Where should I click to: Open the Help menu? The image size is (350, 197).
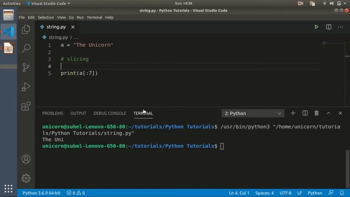(109, 18)
